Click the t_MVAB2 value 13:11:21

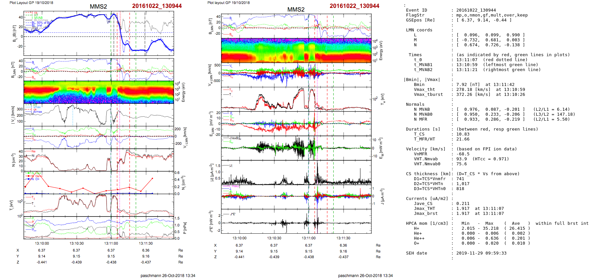coord(467,70)
